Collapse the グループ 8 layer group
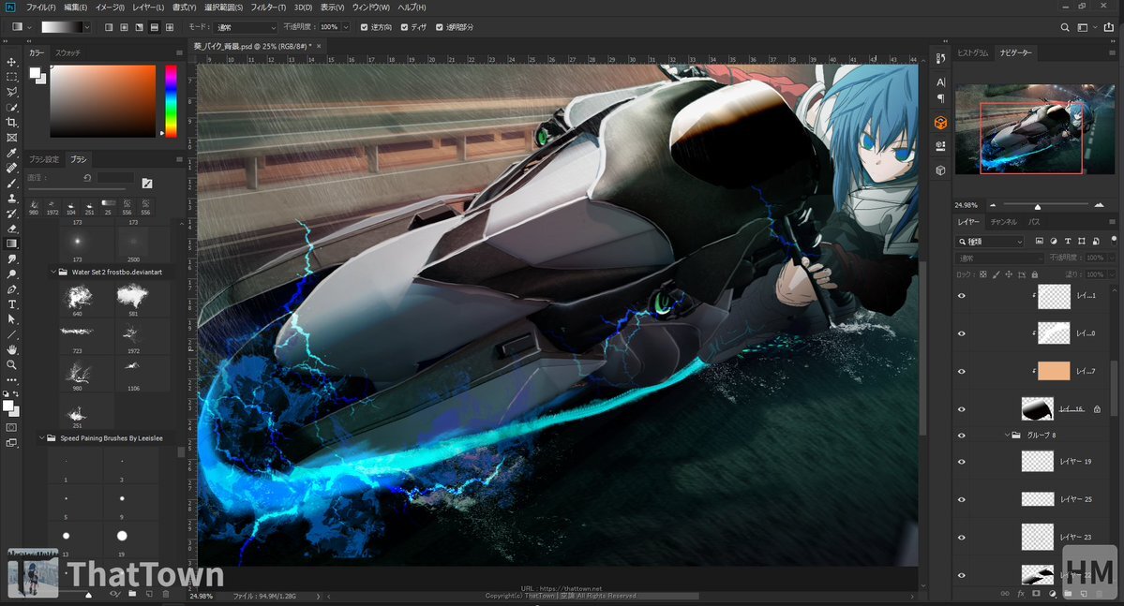Viewport: 1124px width, 606px height. (1006, 435)
